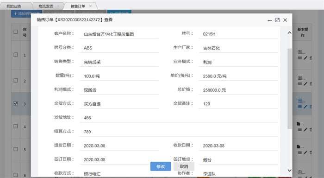324x178 pixels.
Task: Click the pencil edit icon in row 4
Action: pos(305,130)
